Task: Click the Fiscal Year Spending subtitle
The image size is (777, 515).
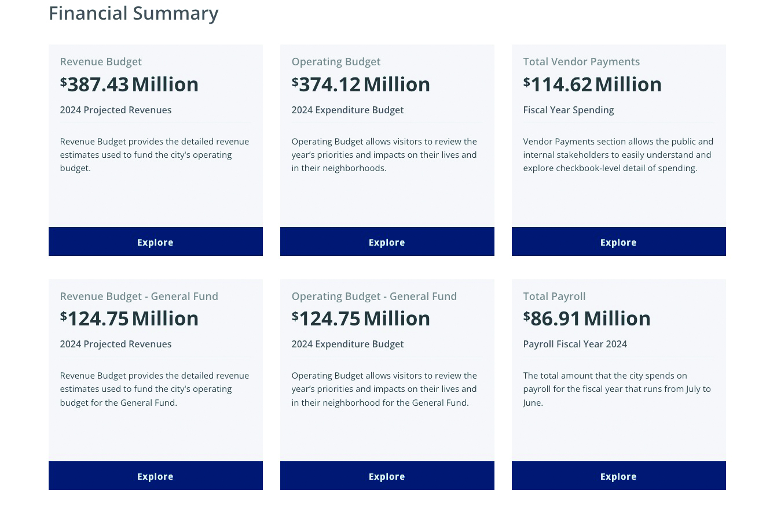Action: pos(568,110)
